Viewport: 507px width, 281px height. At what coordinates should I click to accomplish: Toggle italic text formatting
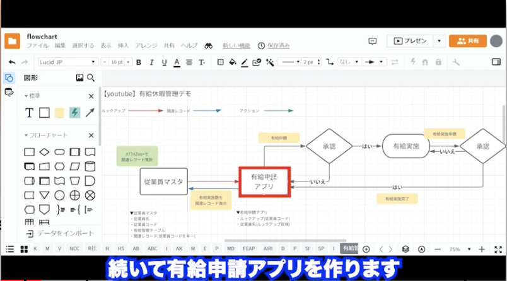tap(151, 62)
